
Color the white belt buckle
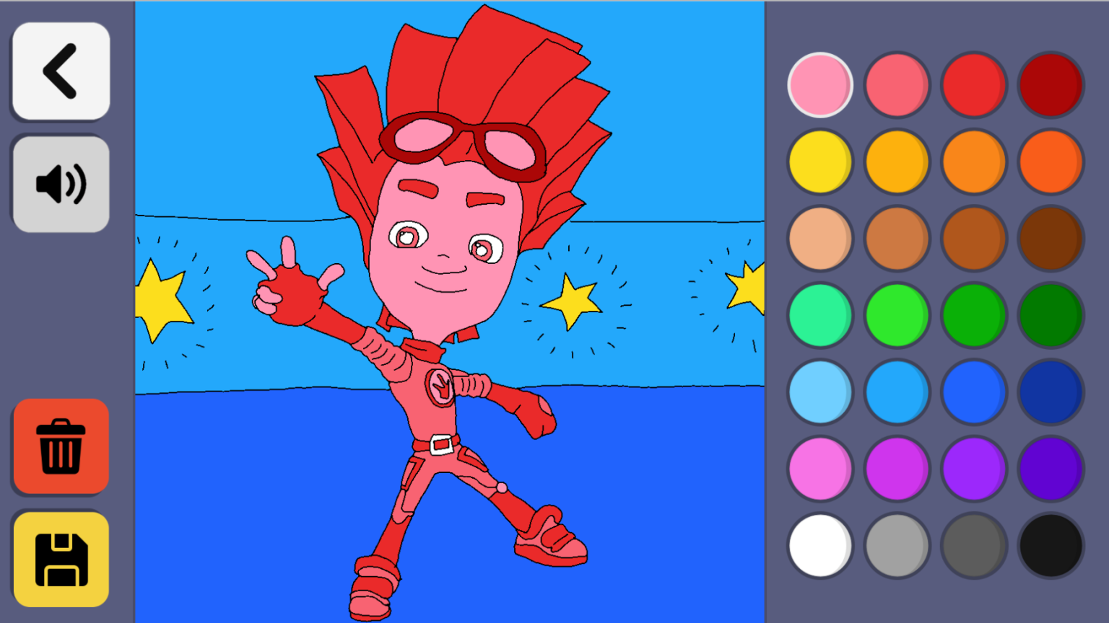pyautogui.click(x=440, y=444)
